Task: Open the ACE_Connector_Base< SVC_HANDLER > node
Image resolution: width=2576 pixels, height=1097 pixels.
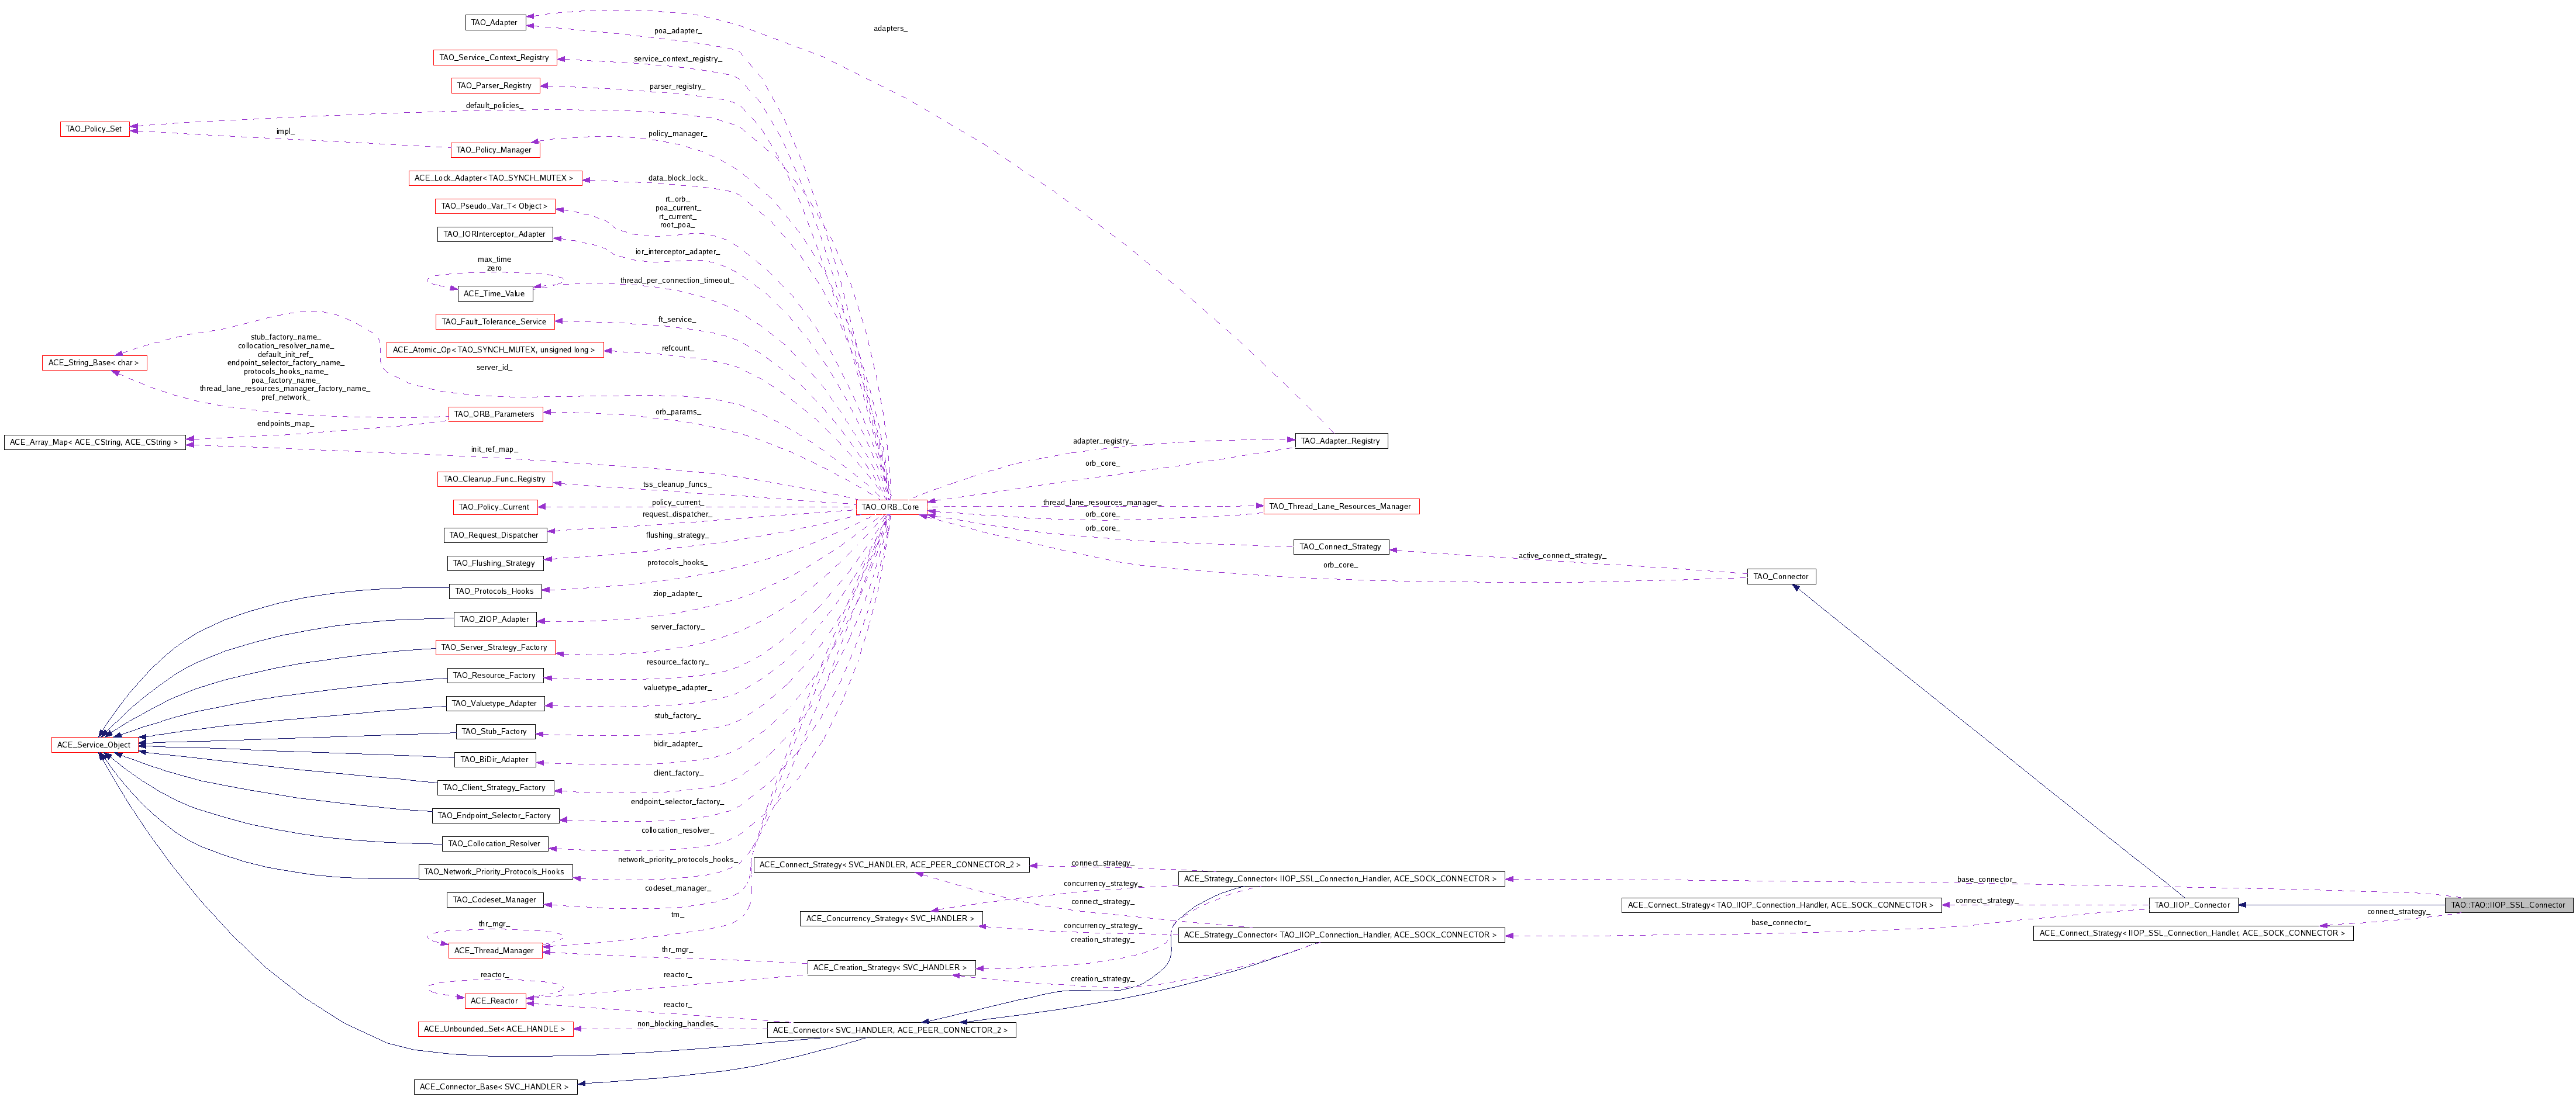Action: tap(494, 1087)
